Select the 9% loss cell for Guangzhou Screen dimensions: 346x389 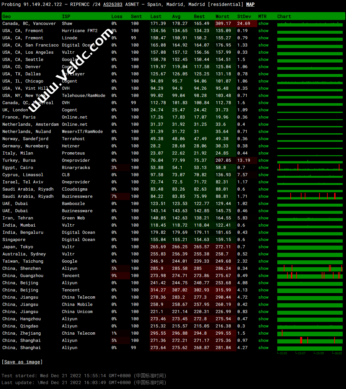tap(120, 275)
